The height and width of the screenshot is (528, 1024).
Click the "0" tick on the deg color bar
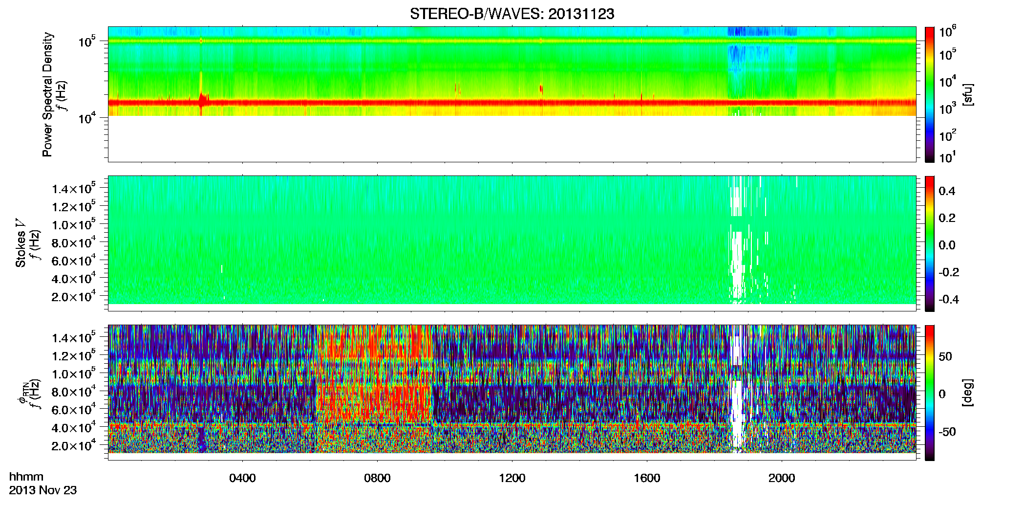[x=942, y=394]
